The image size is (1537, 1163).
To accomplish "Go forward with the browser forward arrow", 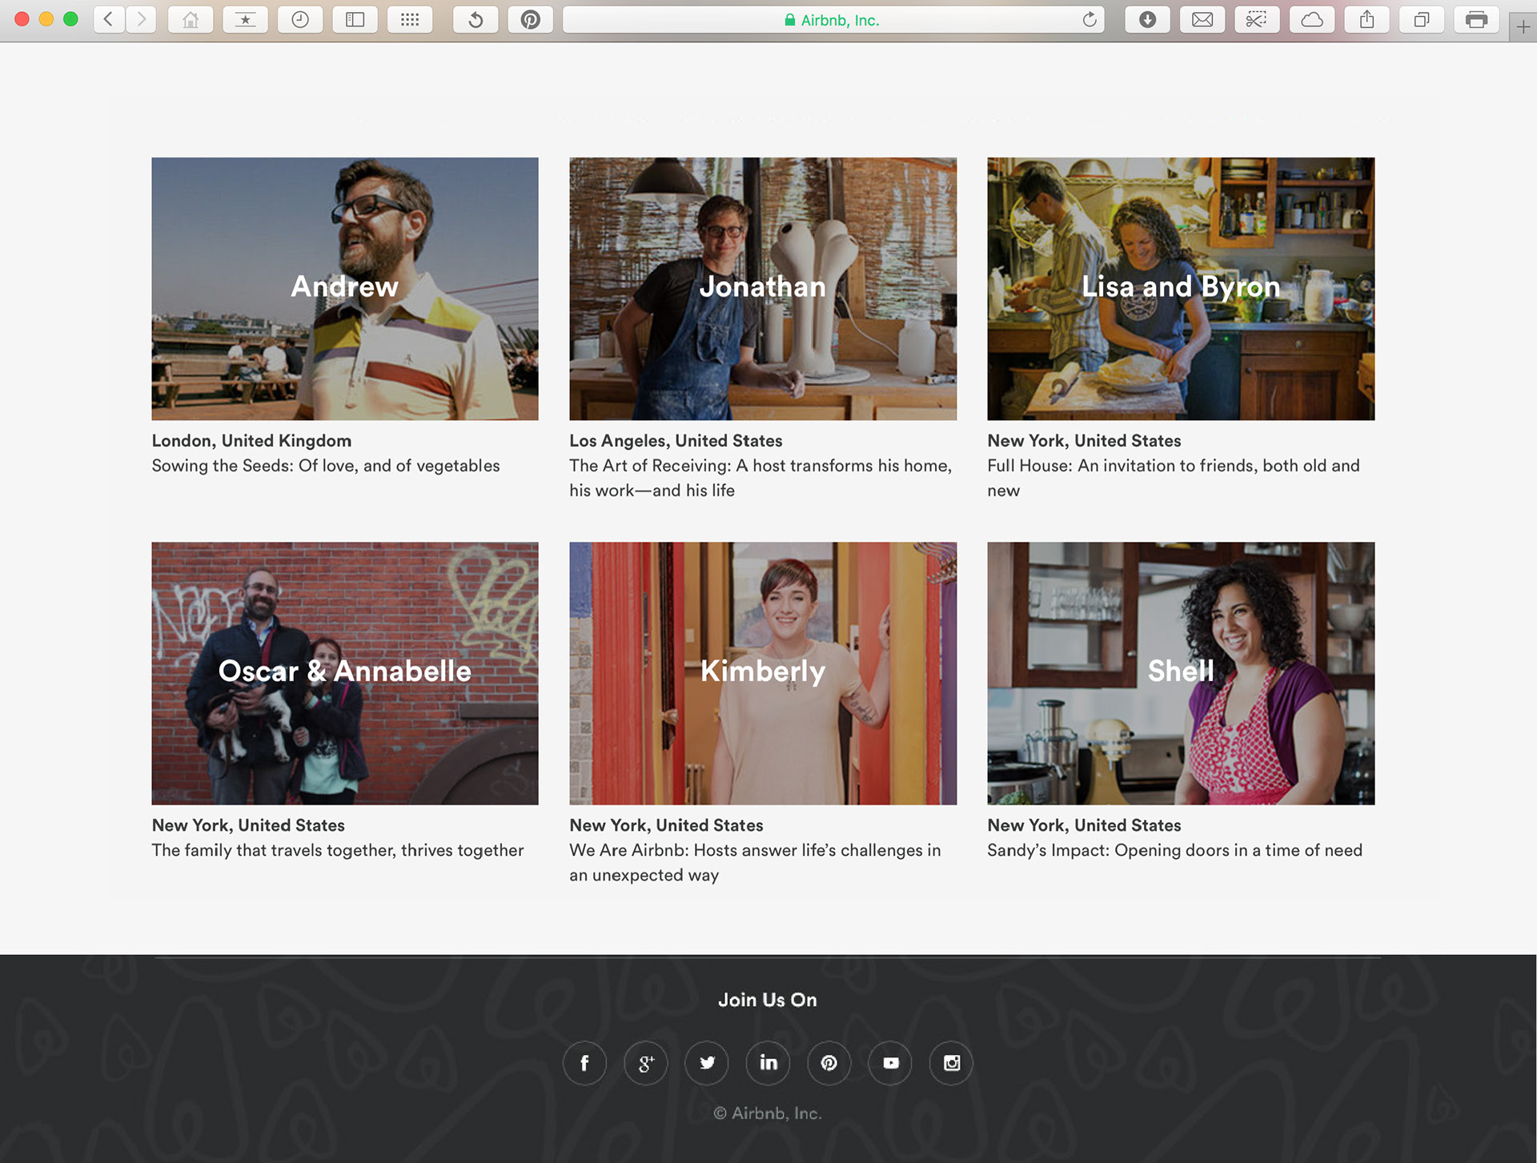I will (141, 19).
